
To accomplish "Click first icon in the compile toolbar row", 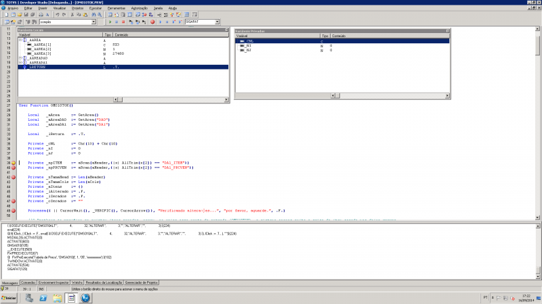I will click(7, 22).
